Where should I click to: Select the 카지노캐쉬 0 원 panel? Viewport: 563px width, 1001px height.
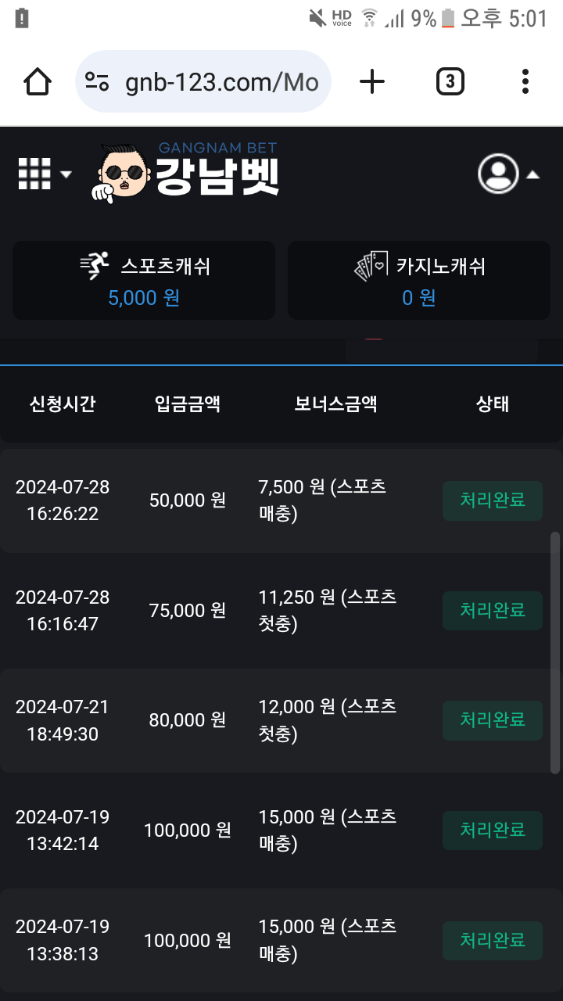pos(419,281)
